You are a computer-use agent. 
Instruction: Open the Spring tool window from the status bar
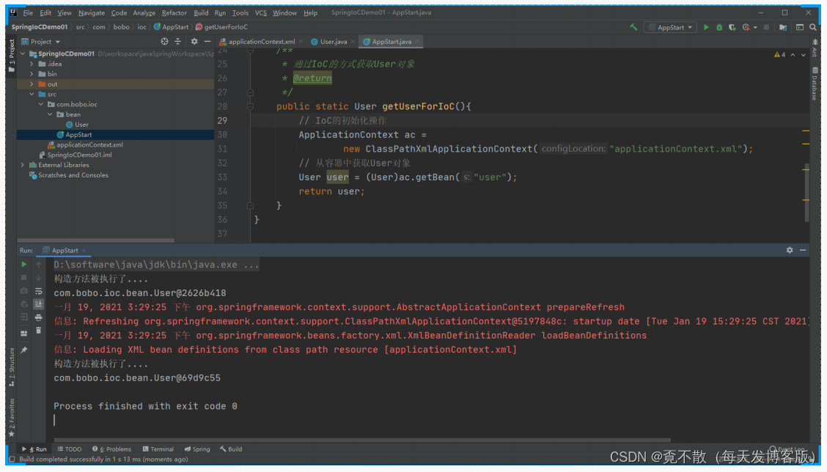197,449
